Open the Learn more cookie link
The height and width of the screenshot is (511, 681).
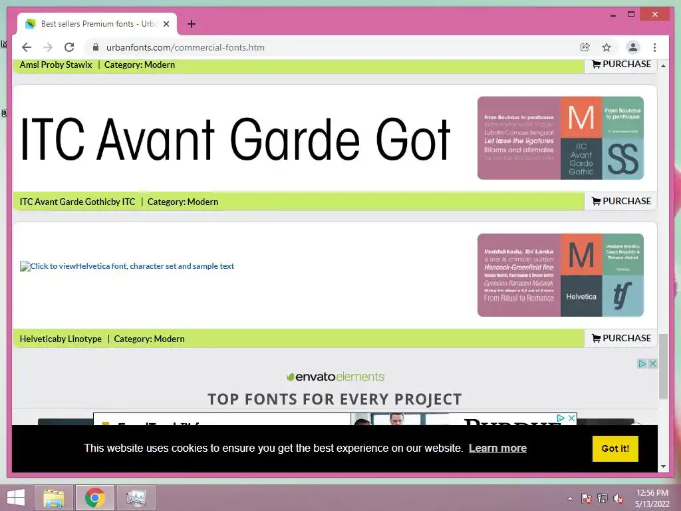[x=497, y=448]
